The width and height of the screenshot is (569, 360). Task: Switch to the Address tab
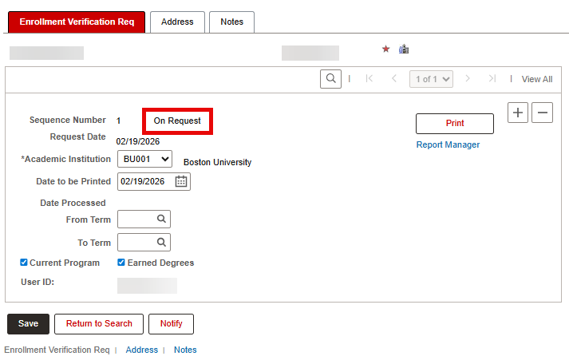pyautogui.click(x=177, y=22)
